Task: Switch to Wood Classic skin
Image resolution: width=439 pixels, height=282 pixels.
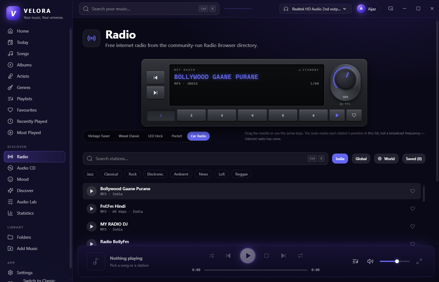Action: pos(129,136)
